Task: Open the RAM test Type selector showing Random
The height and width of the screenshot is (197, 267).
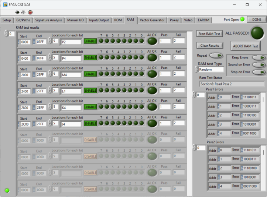Action: 210,69
